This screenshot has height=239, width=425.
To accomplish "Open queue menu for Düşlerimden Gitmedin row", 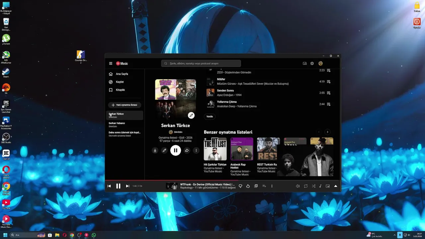I will (329, 70).
